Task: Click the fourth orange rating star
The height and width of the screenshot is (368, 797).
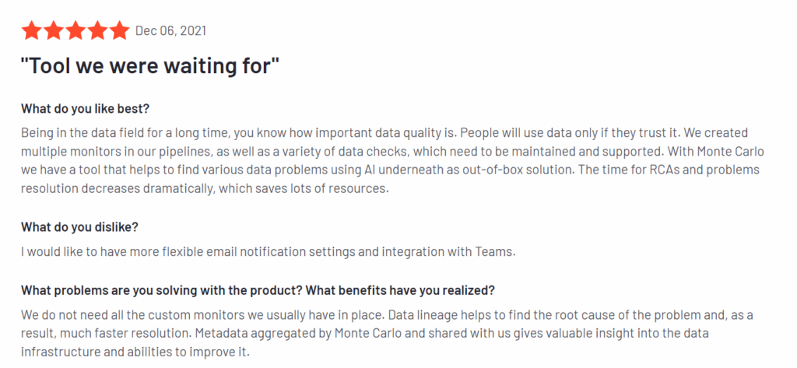Action: pyautogui.click(x=97, y=30)
